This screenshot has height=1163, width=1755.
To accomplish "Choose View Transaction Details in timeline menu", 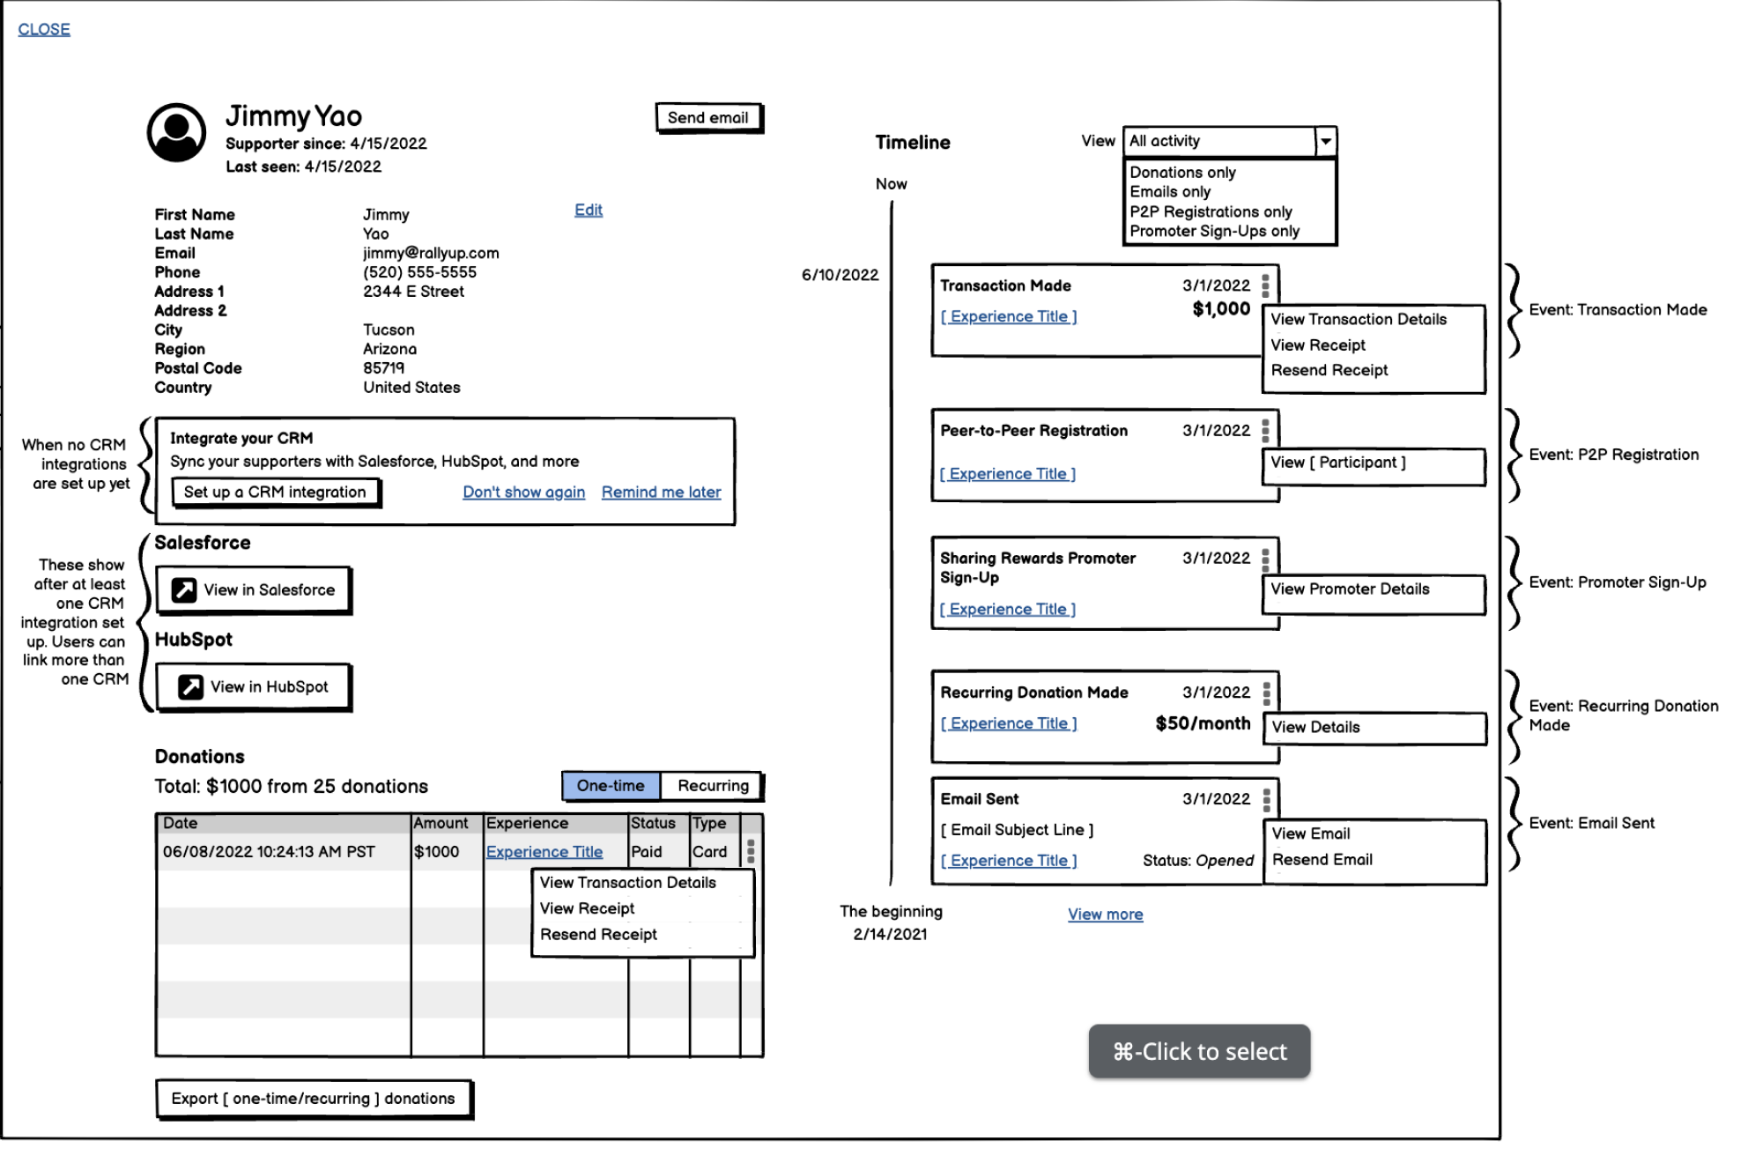I will click(1359, 320).
